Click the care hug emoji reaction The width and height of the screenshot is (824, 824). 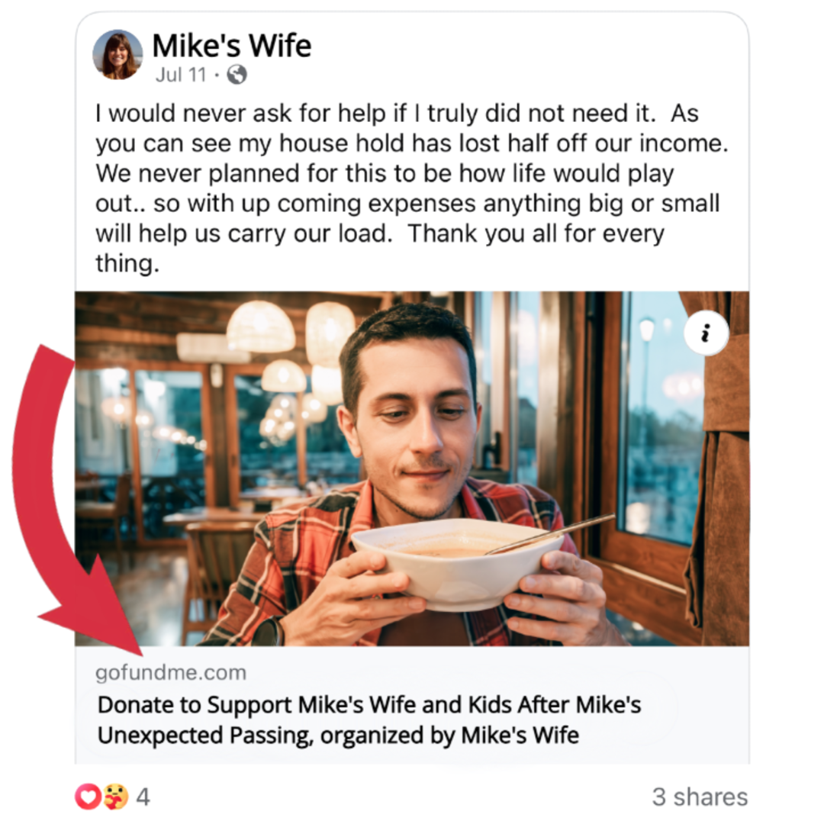(x=115, y=797)
